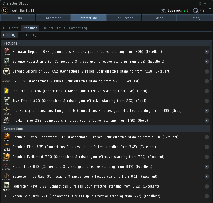Show info for Republic Parliament
The height and width of the screenshot is (203, 213).
(207, 157)
